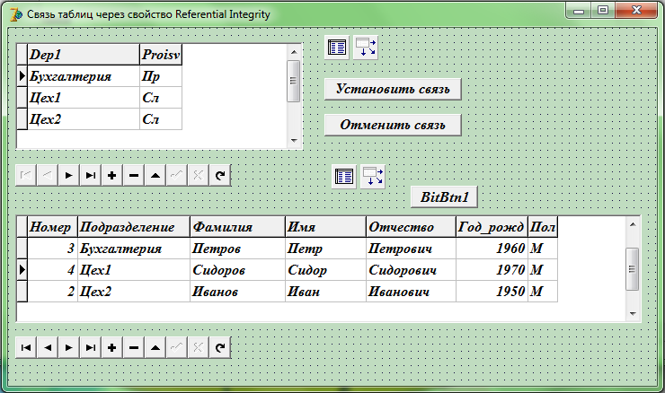Click the upper TDataSource component icon

tap(366, 48)
